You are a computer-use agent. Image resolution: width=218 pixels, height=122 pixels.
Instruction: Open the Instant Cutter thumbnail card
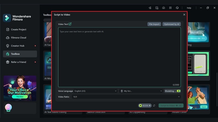pos(199,99)
